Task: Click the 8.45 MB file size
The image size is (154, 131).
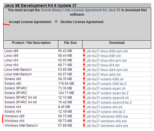Action: click(64, 107)
